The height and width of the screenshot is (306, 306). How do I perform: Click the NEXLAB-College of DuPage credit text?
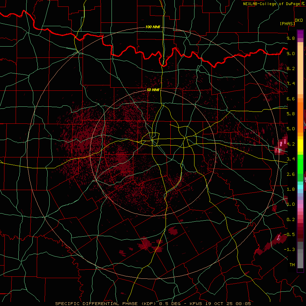[271, 4]
